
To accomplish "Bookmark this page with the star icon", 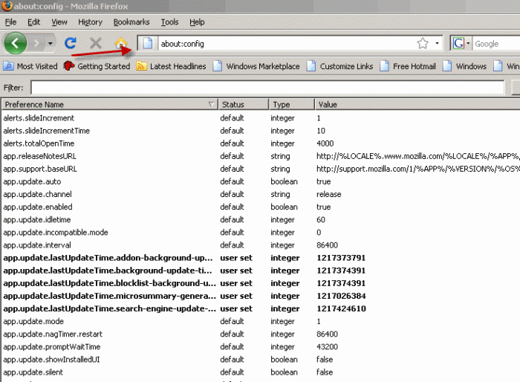I will click(x=423, y=44).
